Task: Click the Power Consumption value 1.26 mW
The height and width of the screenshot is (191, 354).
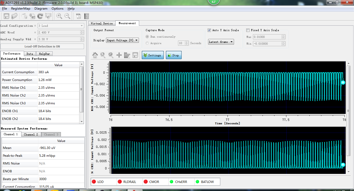Action: [44, 80]
